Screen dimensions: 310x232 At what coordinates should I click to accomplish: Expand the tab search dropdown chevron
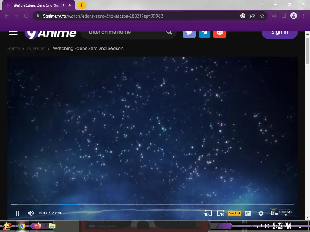261,4
